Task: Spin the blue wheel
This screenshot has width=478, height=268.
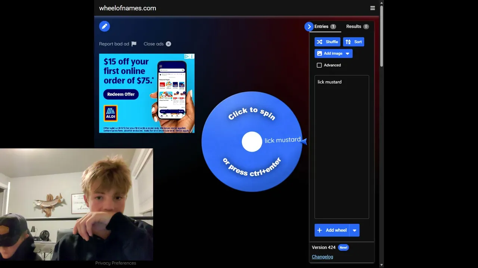Action: pos(252,141)
